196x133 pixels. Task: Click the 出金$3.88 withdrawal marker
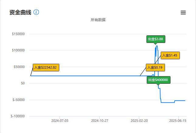click(156, 39)
